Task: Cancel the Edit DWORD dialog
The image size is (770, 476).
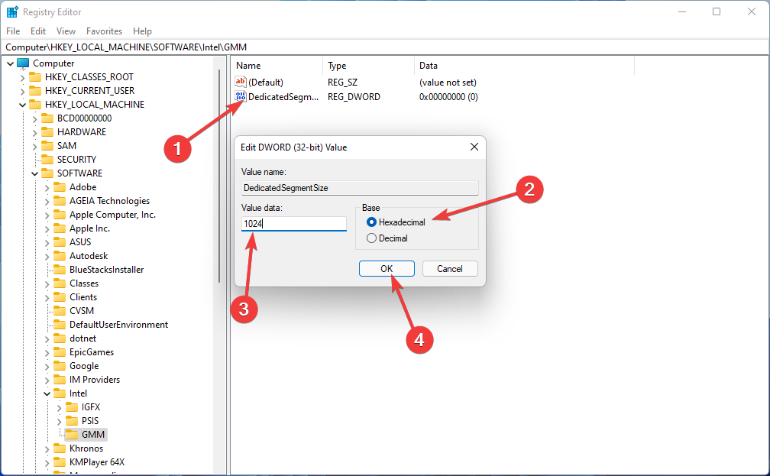Action: click(449, 268)
